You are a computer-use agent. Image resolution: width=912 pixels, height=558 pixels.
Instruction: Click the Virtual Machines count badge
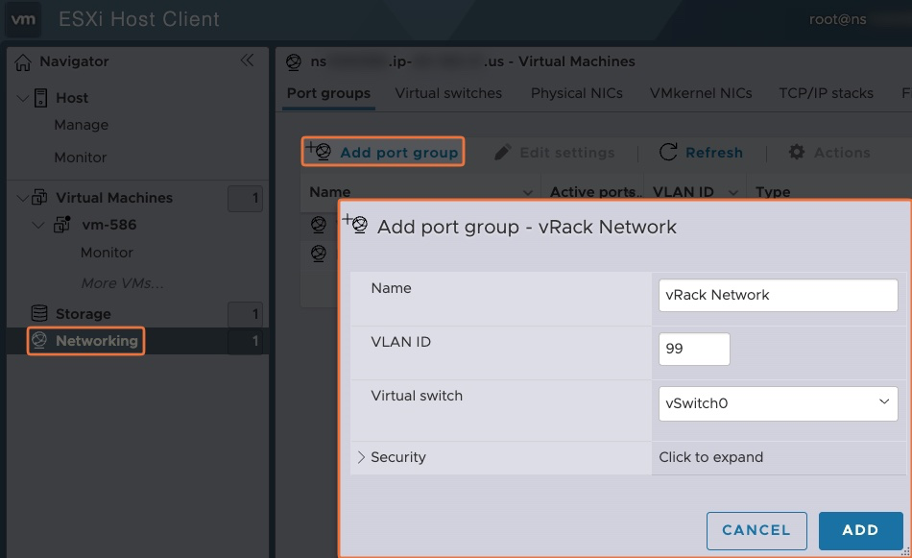pyautogui.click(x=246, y=199)
